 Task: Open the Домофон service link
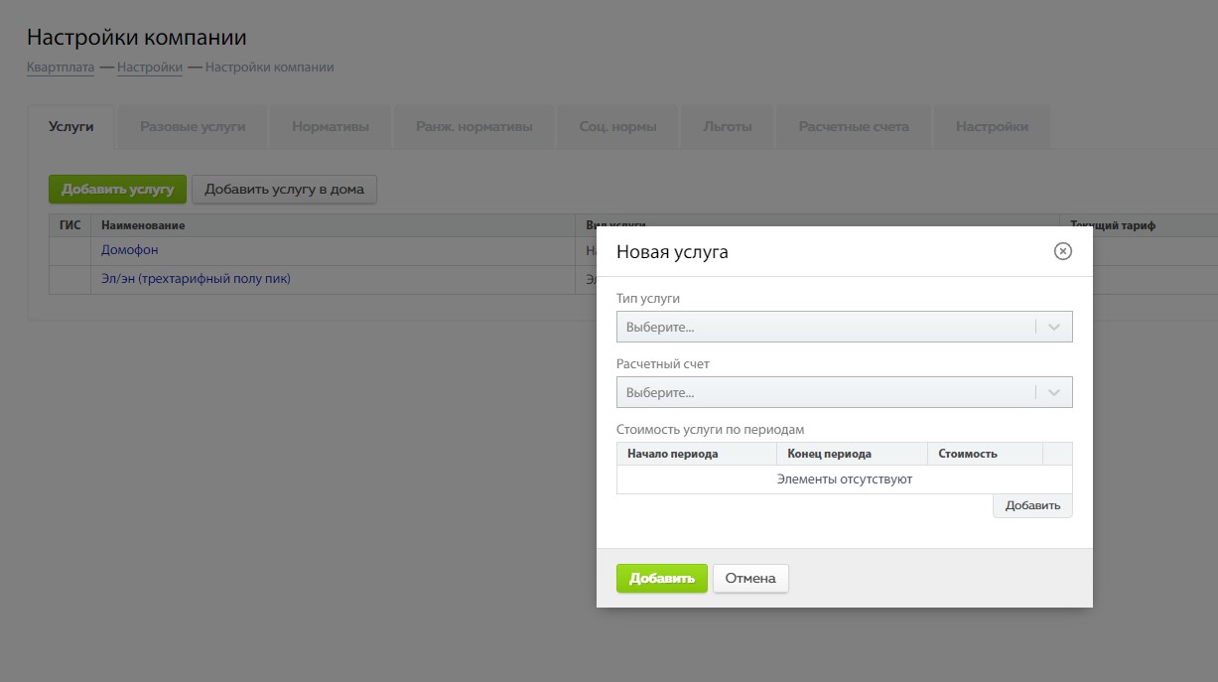[x=130, y=250]
